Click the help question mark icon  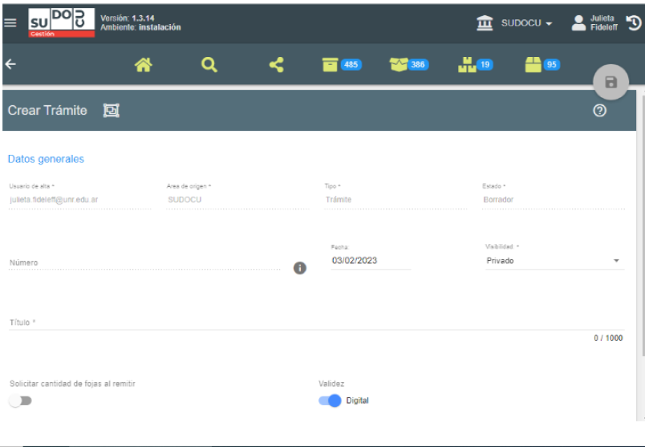tap(598, 111)
